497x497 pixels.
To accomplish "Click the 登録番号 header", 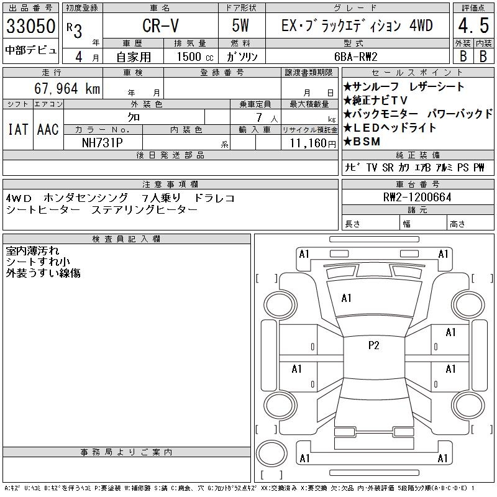I will pyautogui.click(x=222, y=72).
